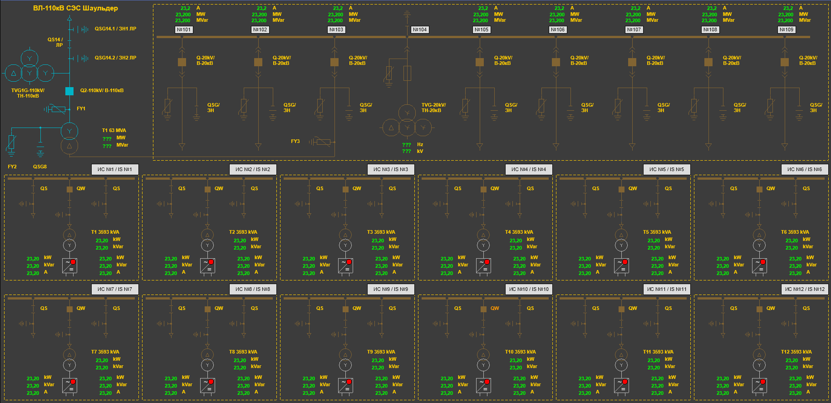The height and width of the screenshot is (403, 831).
Task: Open the ИС №6 / IS №6 panel header
Action: (805, 169)
